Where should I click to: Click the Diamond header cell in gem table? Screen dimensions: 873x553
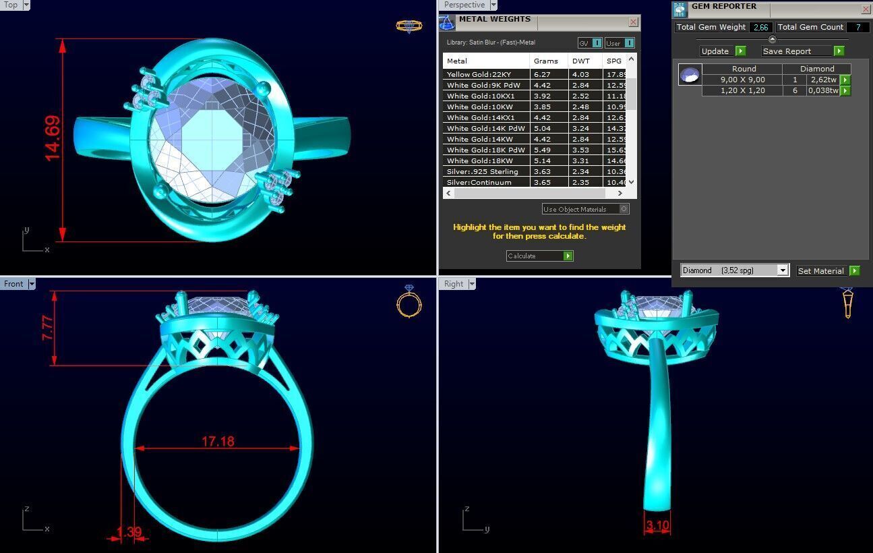pos(817,69)
